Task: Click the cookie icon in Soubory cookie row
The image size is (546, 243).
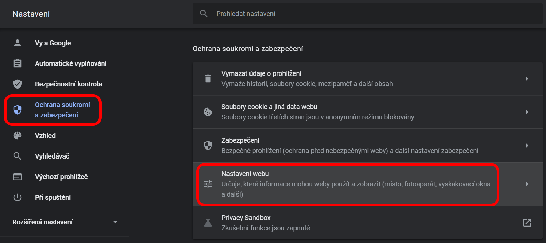Action: coord(208,112)
